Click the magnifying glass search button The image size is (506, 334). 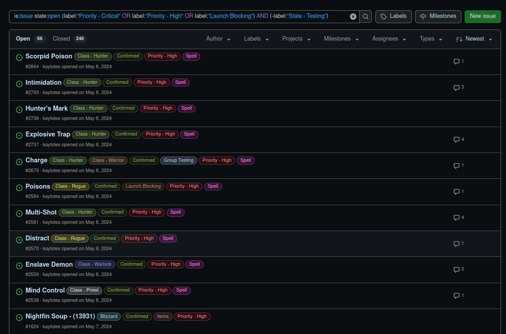(x=366, y=16)
